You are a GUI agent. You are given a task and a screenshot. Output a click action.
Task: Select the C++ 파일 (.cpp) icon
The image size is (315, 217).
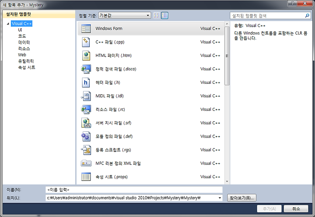point(86,42)
